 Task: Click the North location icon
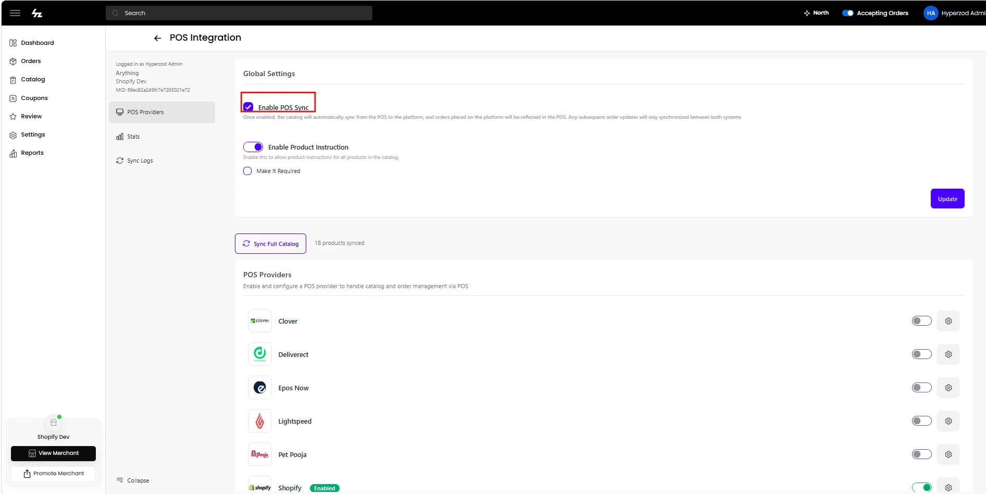coord(807,13)
